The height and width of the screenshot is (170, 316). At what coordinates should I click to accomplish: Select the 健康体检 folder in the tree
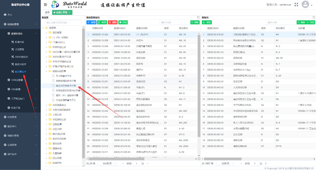point(57,148)
